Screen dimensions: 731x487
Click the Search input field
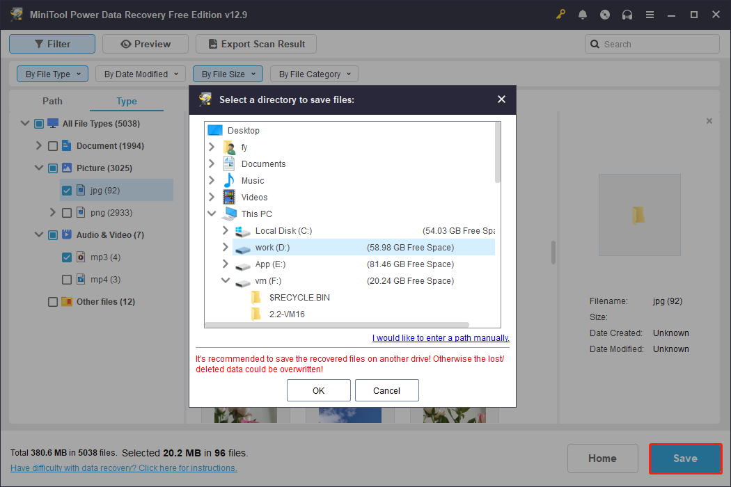click(x=652, y=44)
